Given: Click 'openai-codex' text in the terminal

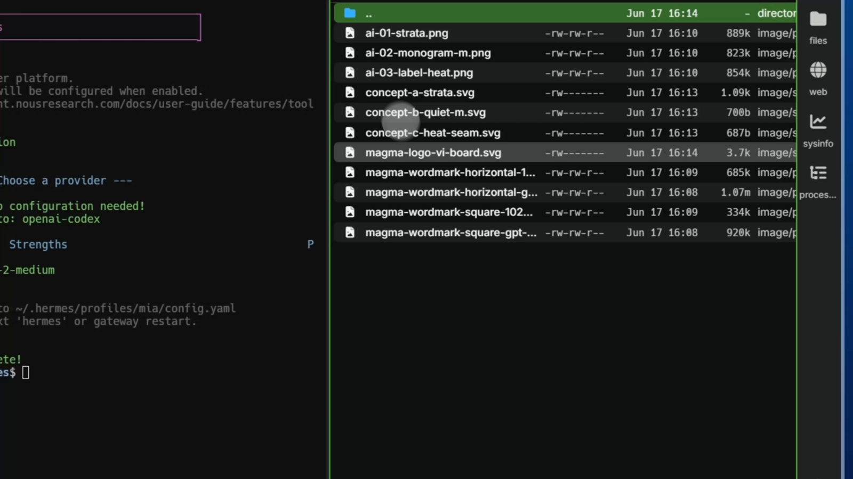Looking at the screenshot, I should pos(61,219).
